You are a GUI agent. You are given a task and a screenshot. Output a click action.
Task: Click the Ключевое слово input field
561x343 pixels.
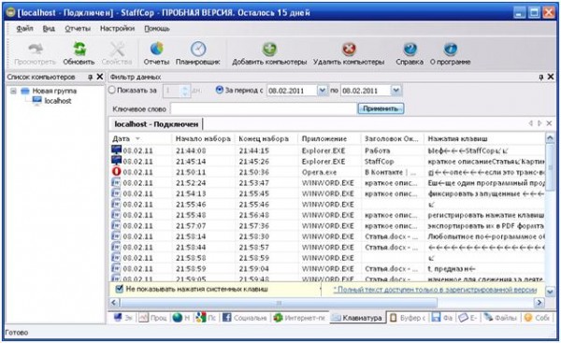tap(264, 108)
